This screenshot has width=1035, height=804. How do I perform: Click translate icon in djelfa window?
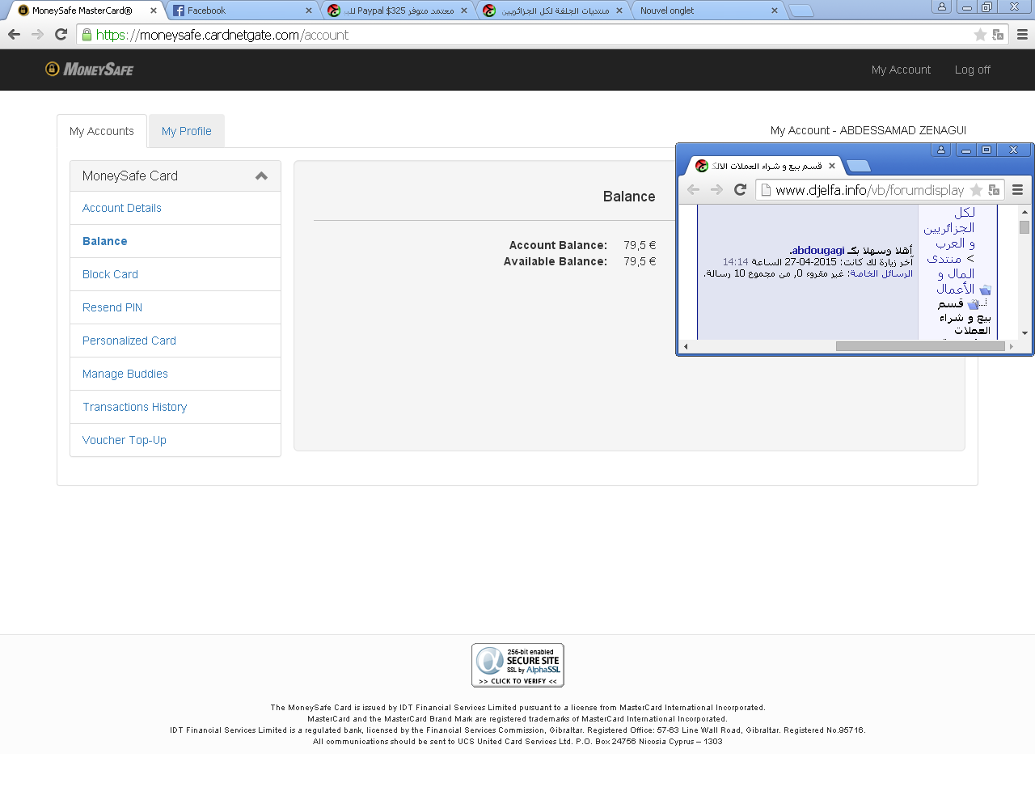(x=994, y=190)
